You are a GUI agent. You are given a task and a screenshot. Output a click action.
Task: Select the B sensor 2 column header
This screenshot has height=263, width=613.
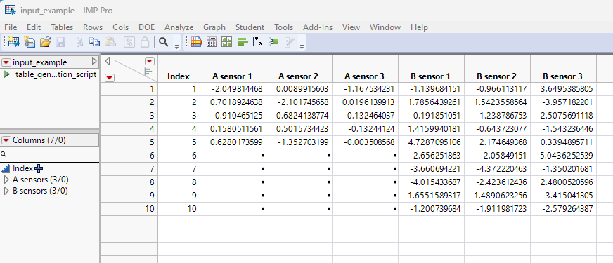[497, 69]
